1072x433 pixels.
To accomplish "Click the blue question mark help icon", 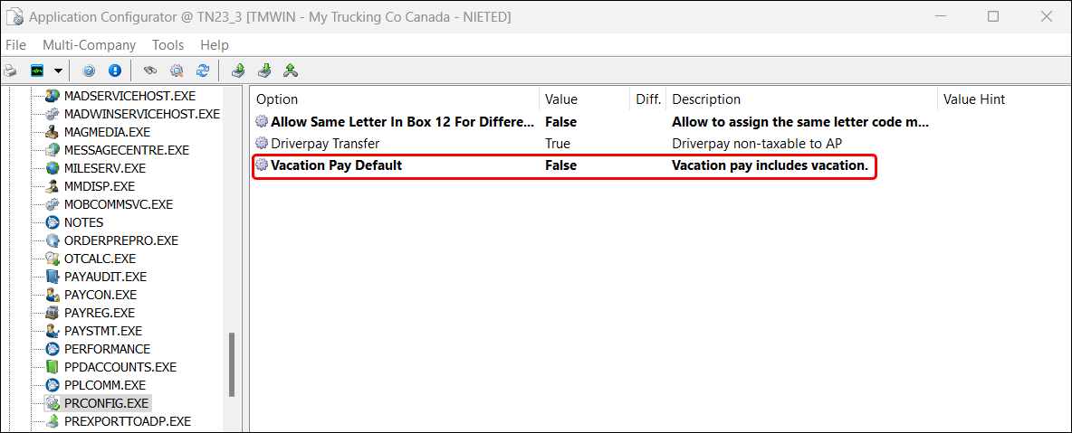I will tap(89, 71).
